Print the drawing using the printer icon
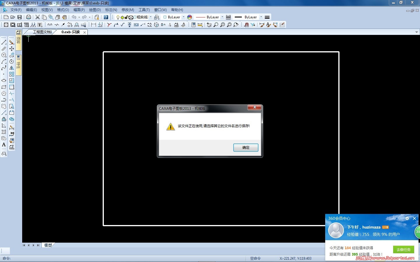Screen dimensions: 420x262 (29, 17)
